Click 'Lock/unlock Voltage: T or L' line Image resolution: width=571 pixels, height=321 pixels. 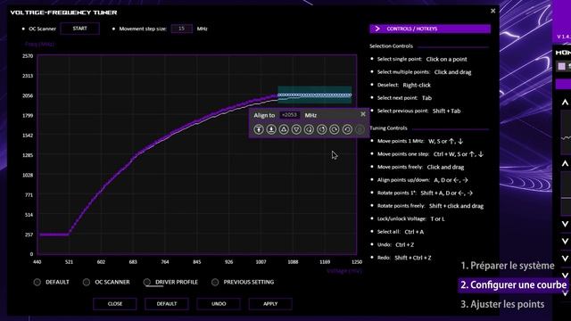tap(410, 218)
